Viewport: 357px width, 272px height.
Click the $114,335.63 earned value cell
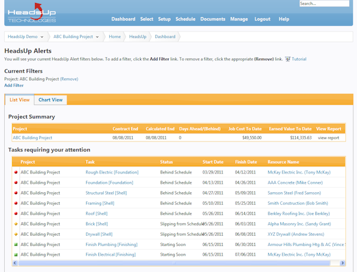click(x=301, y=138)
